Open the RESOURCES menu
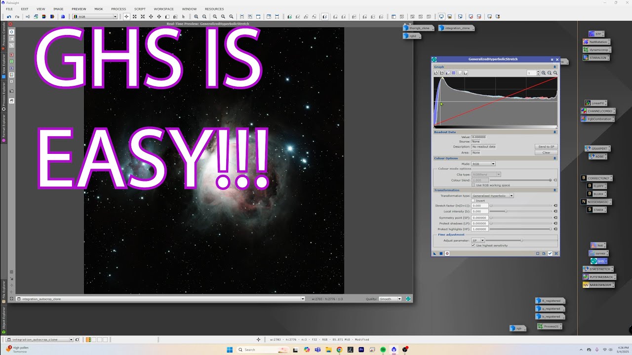The width and height of the screenshot is (632, 355). 214,9
